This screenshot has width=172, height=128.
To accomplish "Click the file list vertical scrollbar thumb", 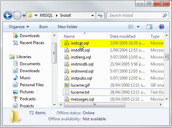I will pos(166,57).
